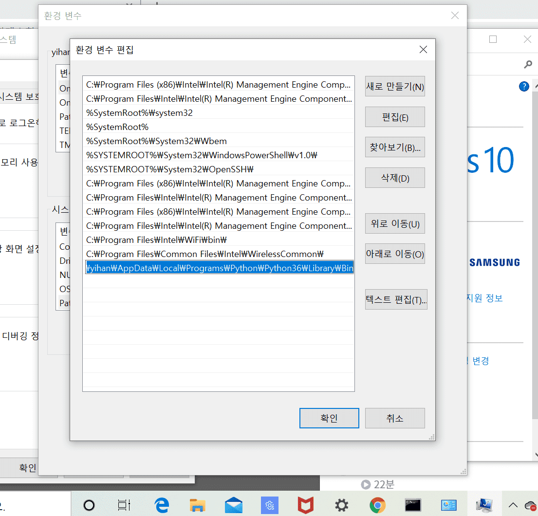Confirm with 확인 in edit dialog
Viewport: 538px width, 516px height.
click(329, 418)
